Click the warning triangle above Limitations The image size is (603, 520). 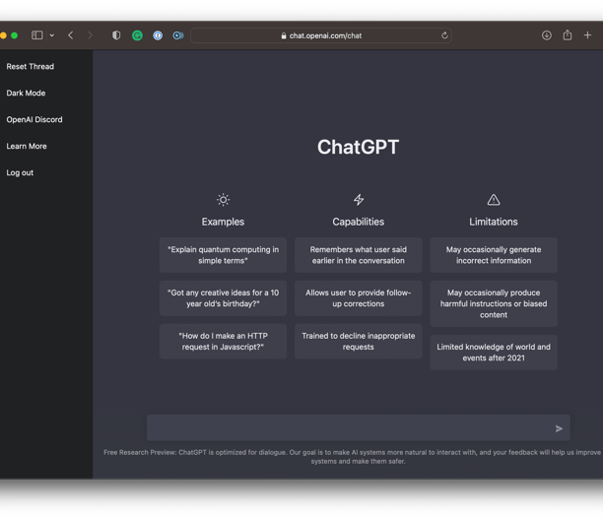pyautogui.click(x=494, y=200)
